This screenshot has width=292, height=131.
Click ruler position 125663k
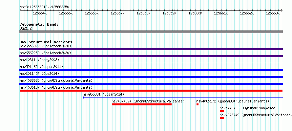pyautogui.click(x=272, y=13)
